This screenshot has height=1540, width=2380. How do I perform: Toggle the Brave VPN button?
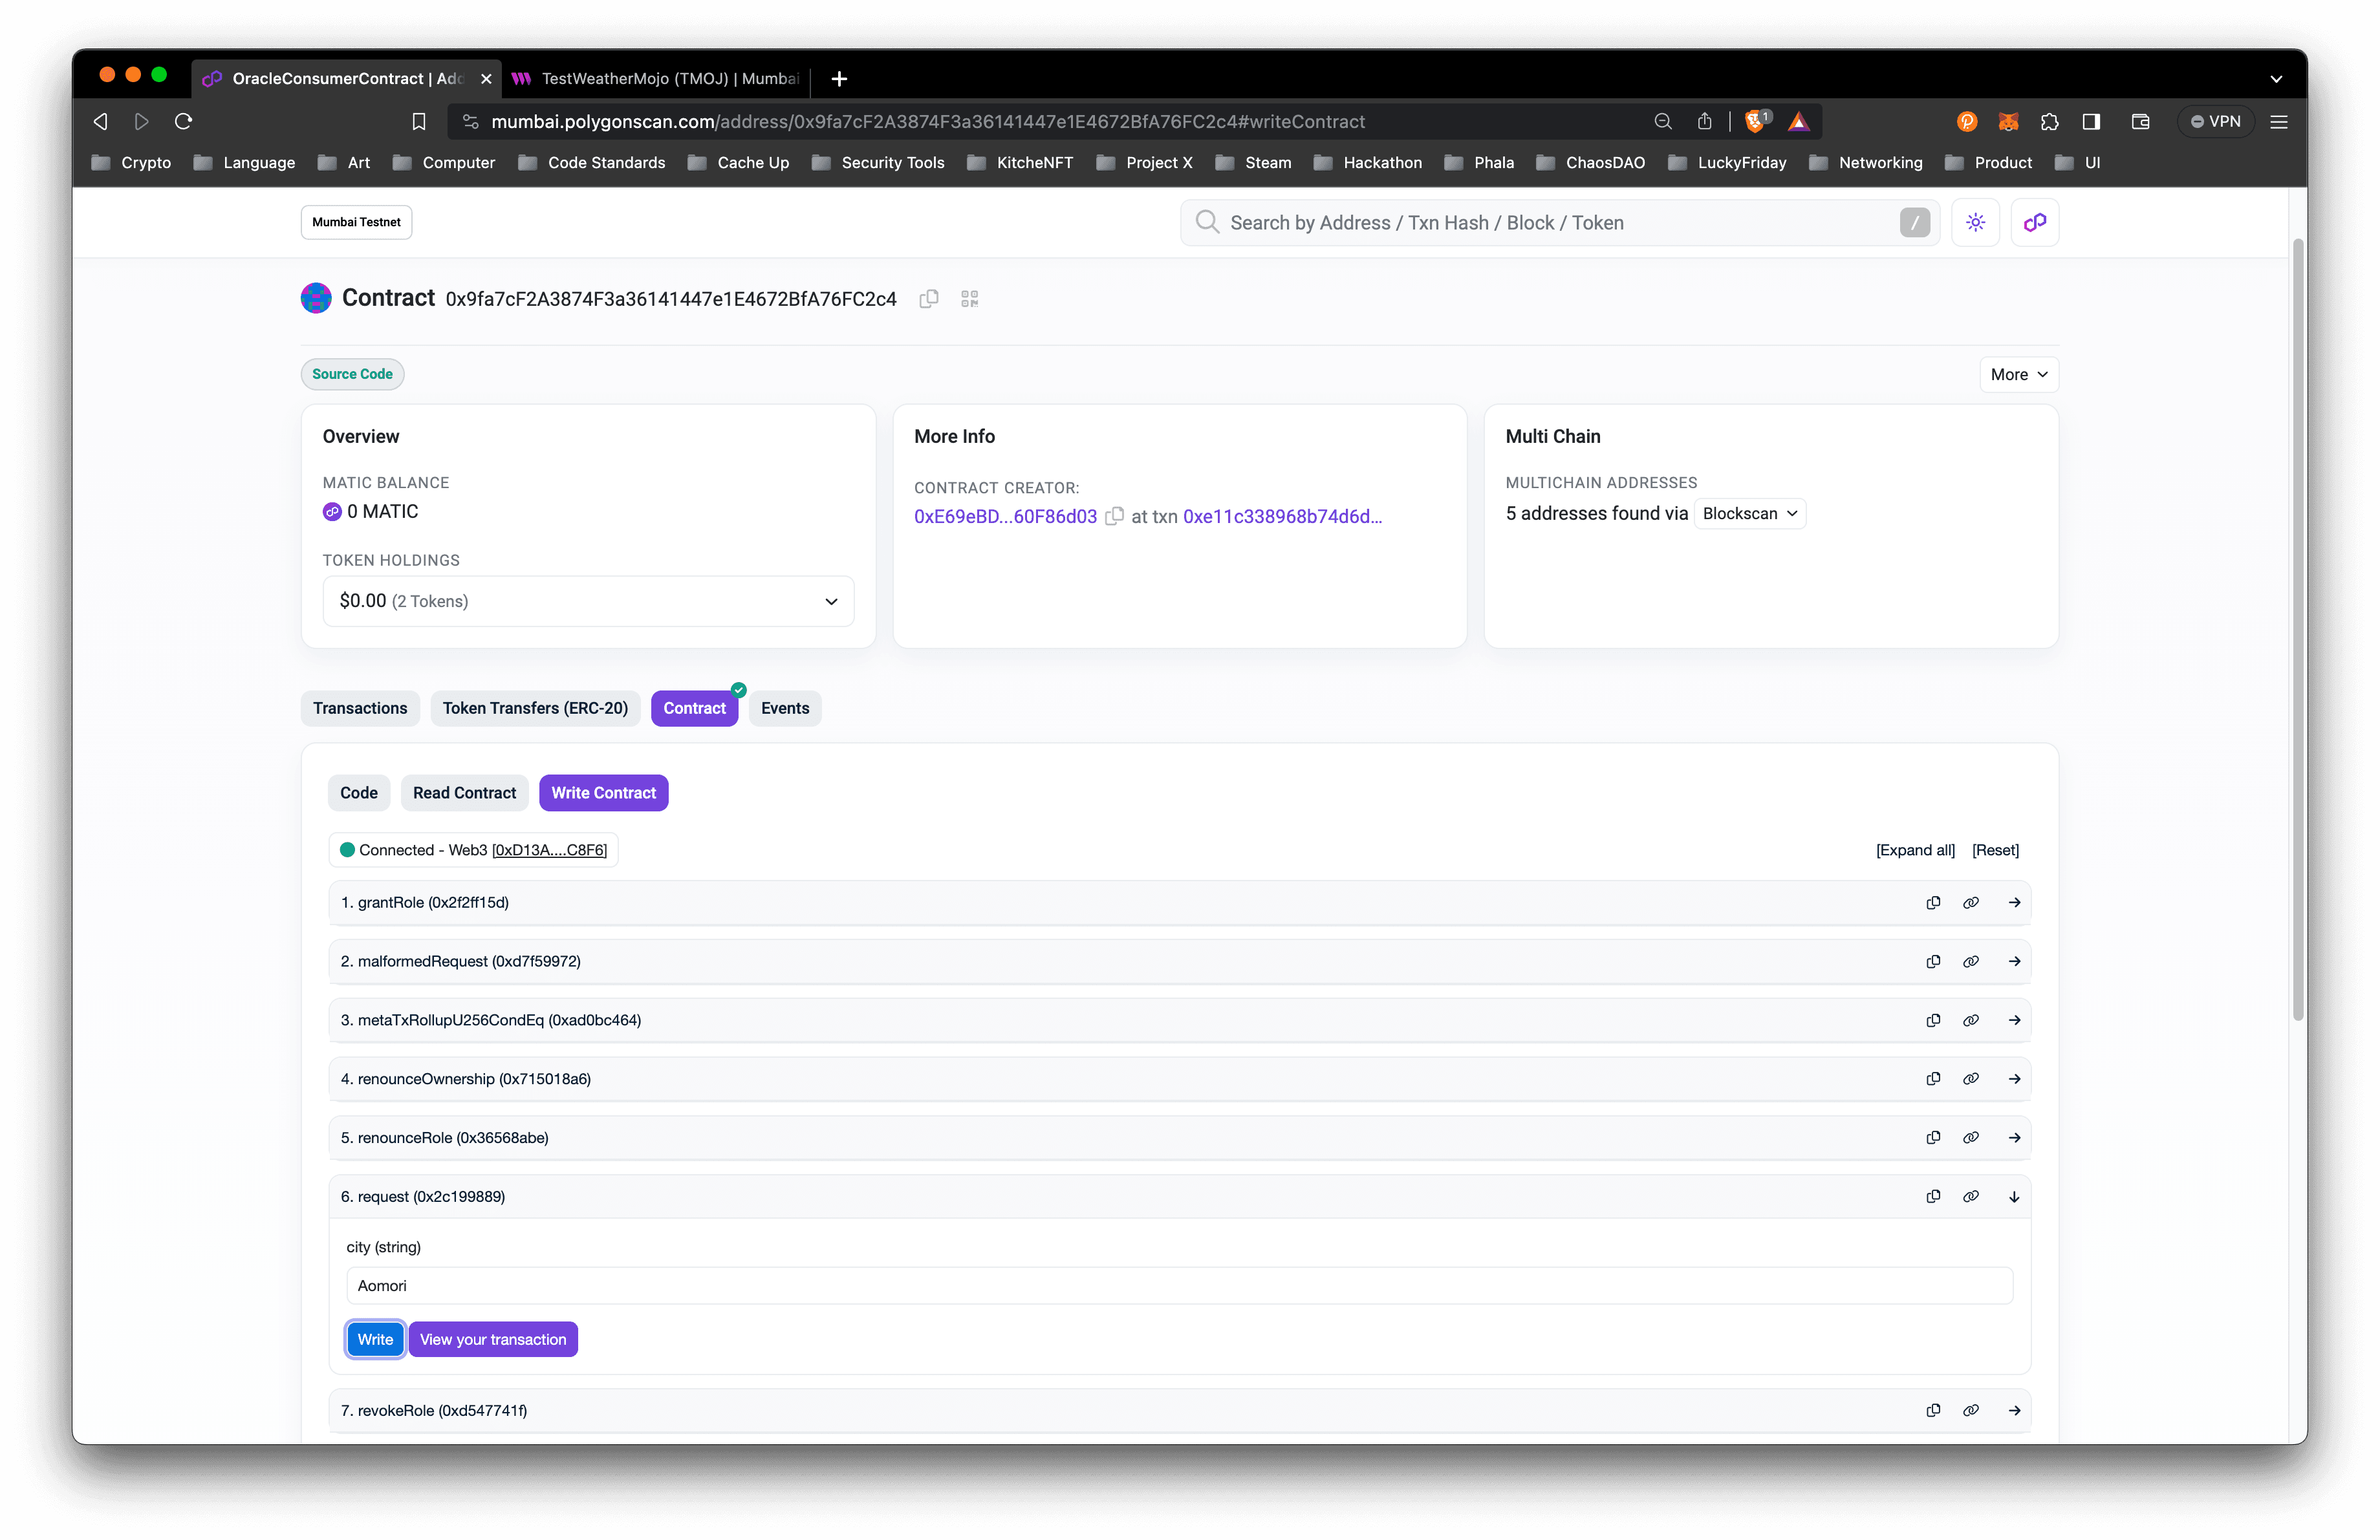tap(2216, 121)
